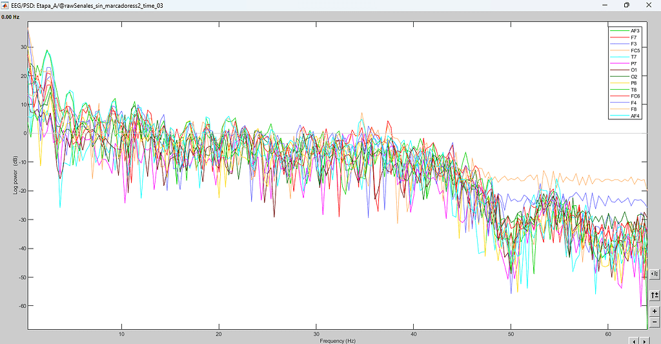Viewport: 661px width, 344px height.
Task: Click the 50 tick on frequency axis
Action: point(511,334)
